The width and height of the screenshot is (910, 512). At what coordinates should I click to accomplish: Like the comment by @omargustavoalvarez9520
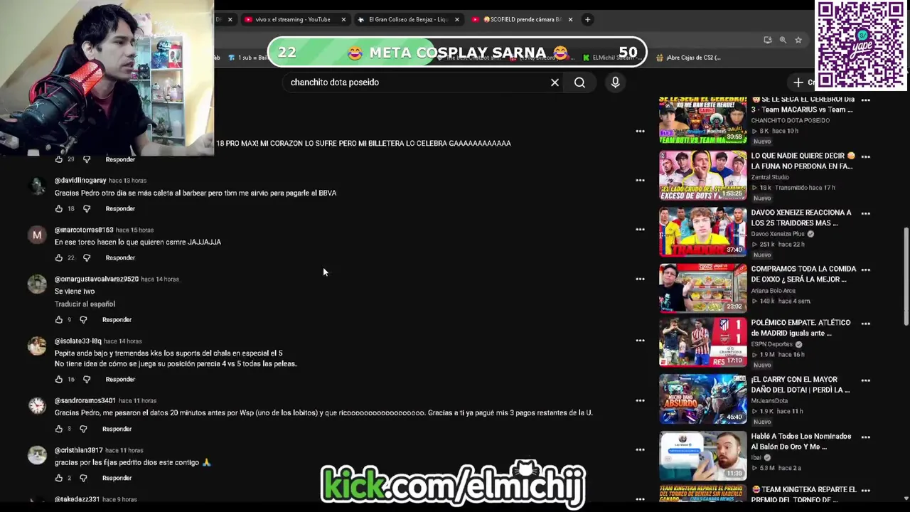tap(59, 320)
